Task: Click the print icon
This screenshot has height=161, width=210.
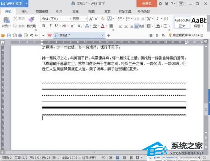Action: tap(20, 36)
